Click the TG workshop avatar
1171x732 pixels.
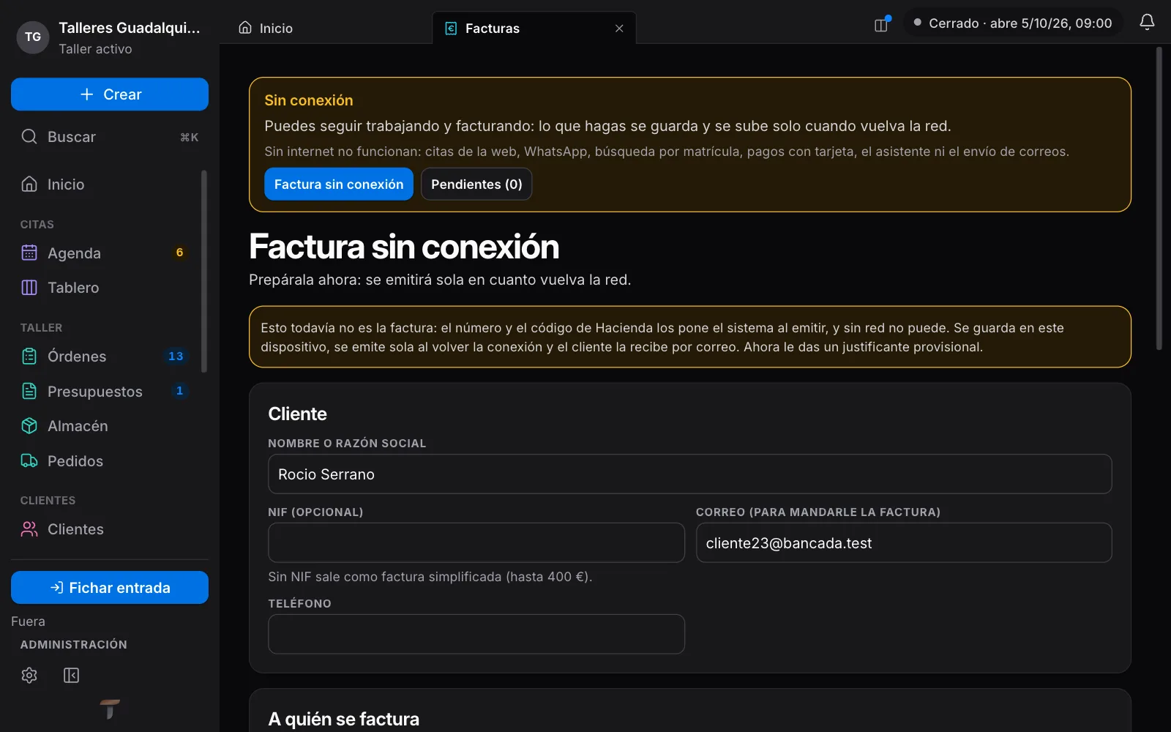(33, 37)
